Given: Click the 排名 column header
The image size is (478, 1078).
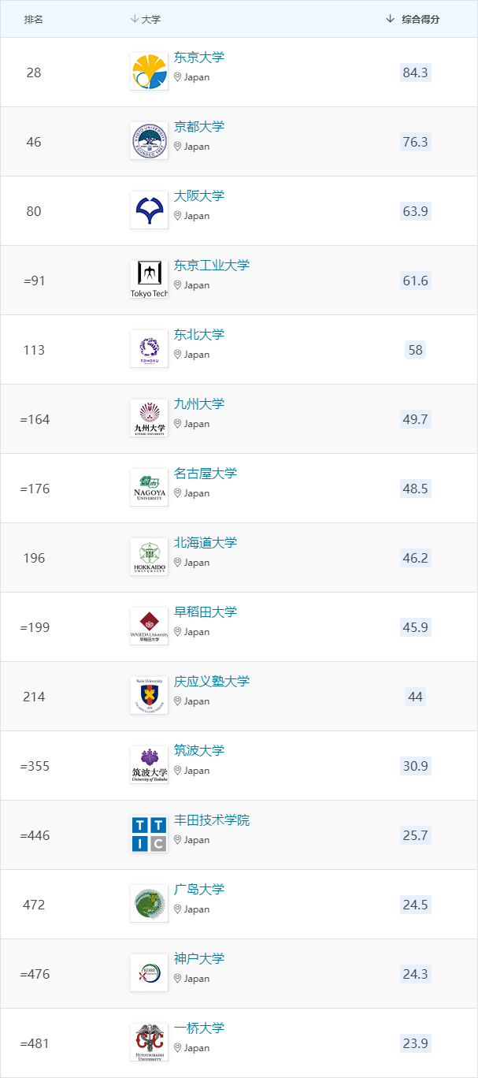Looking at the screenshot, I should [34, 19].
